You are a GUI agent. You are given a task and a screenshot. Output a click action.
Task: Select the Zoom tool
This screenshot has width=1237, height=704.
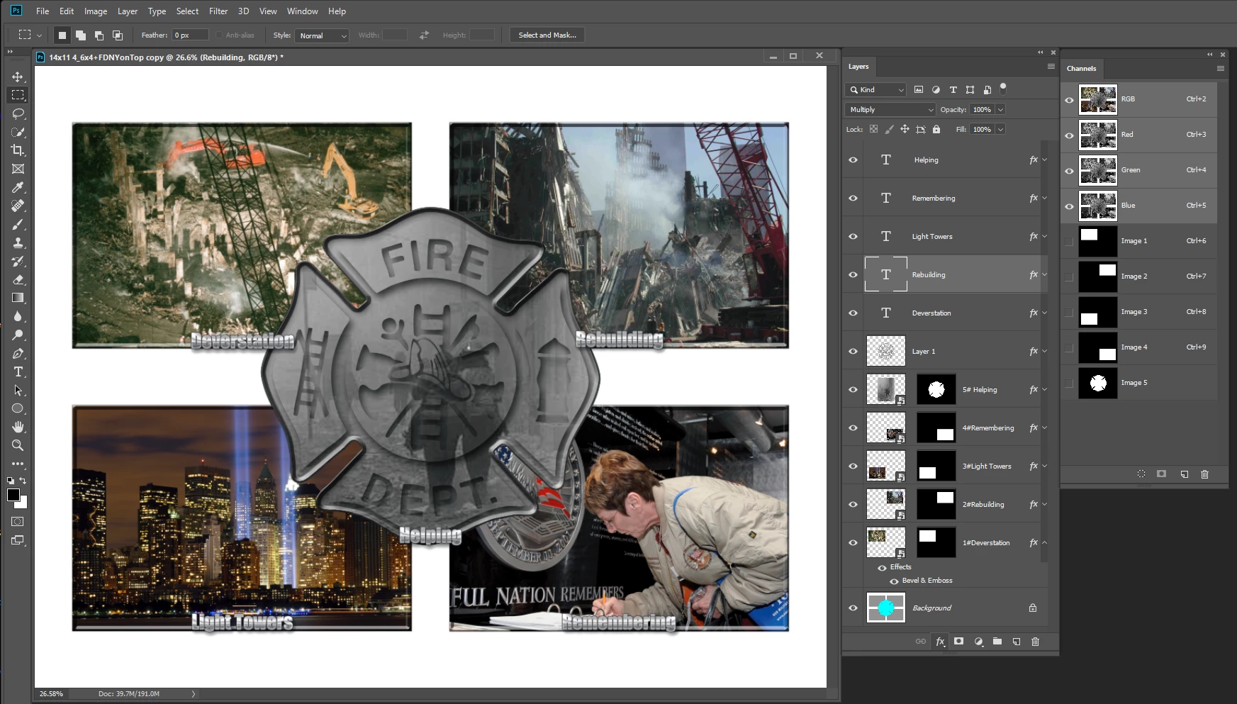(18, 445)
